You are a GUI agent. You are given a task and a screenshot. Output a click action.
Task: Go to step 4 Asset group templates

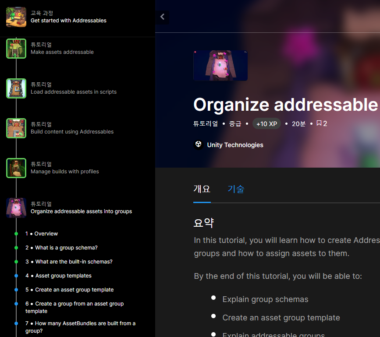coord(58,276)
